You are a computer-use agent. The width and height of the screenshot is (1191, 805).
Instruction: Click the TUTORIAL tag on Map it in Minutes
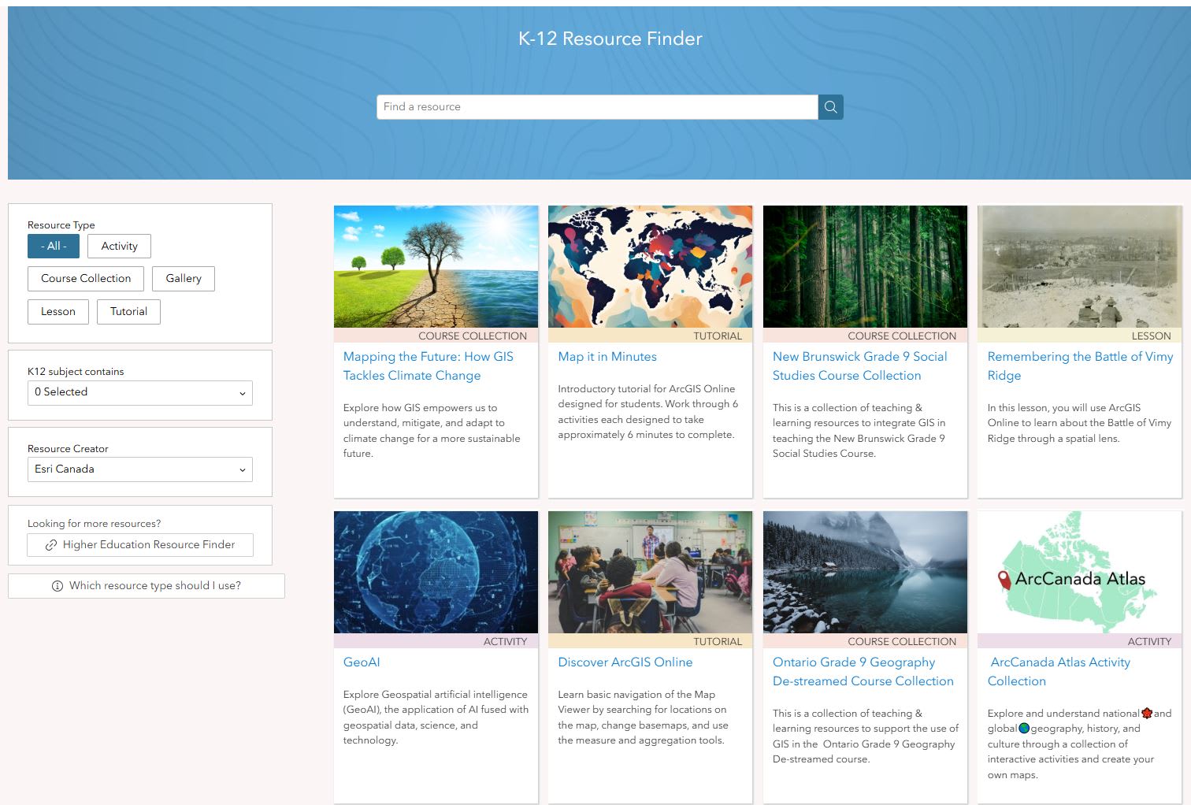718,336
